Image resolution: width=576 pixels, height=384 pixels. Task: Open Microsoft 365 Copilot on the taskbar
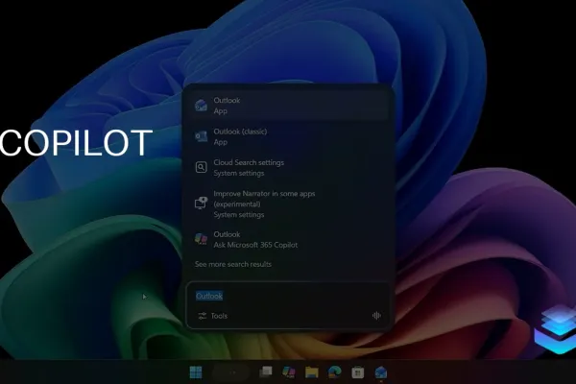[x=289, y=372]
